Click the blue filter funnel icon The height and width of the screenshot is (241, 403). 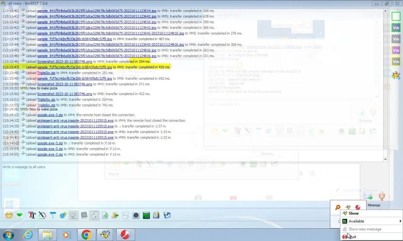tap(53, 215)
